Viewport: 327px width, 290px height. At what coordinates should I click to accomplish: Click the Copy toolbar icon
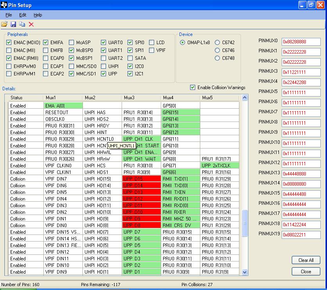22,24
